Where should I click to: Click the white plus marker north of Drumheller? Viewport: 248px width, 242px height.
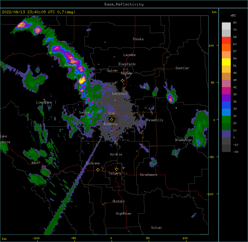(176, 108)
